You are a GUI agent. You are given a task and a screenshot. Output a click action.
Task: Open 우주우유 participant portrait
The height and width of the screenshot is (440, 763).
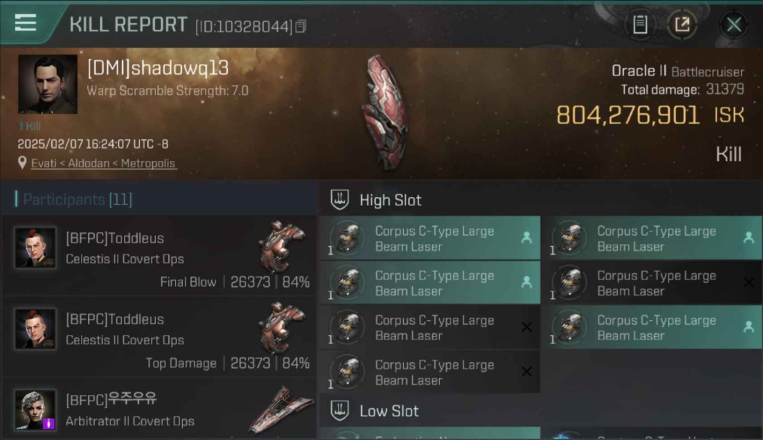click(36, 409)
